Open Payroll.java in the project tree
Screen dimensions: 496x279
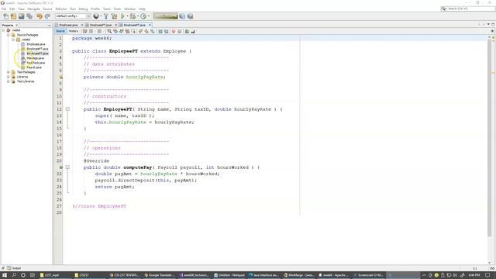click(x=34, y=67)
